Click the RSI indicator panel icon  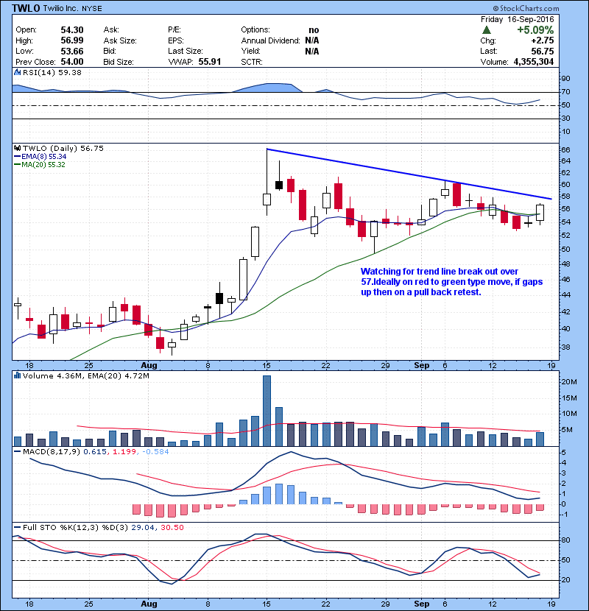coord(17,72)
